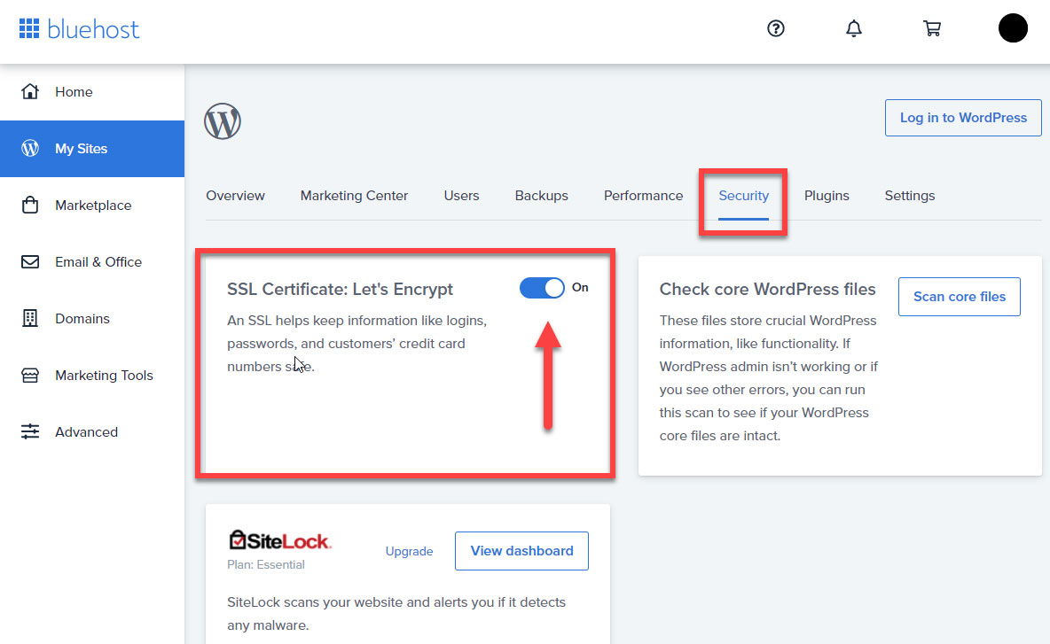Screen dimensions: 1050x644
Task: Click the 'SSL Certificate: Let's Encrypt' heading
Action: pos(341,290)
